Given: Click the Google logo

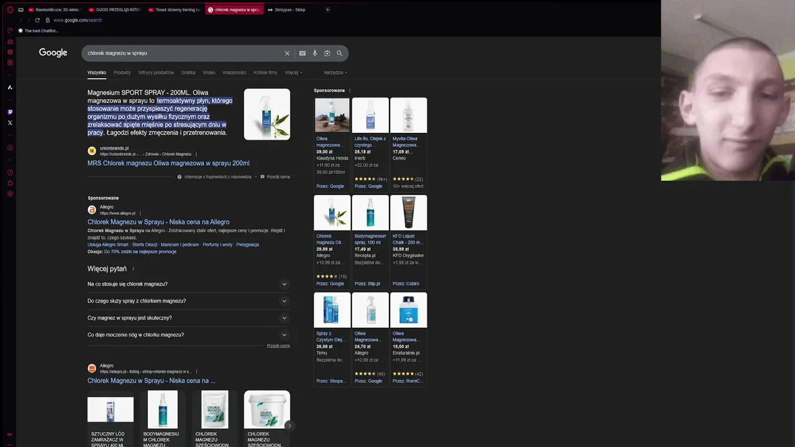Looking at the screenshot, I should [53, 53].
